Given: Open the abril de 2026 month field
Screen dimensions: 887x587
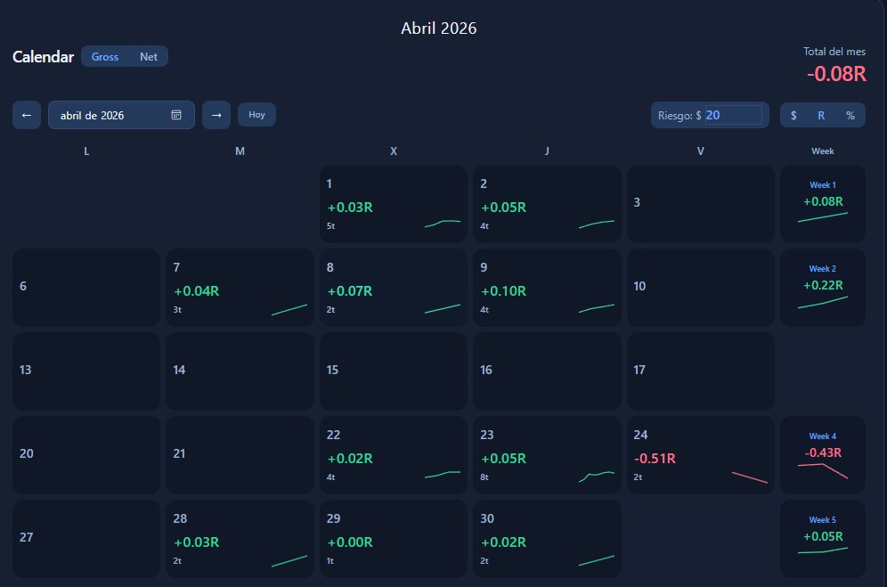Looking at the screenshot, I should pos(122,115).
